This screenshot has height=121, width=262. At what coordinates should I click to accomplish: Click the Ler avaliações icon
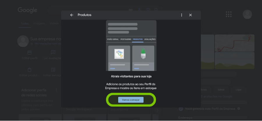click(x=53, y=53)
